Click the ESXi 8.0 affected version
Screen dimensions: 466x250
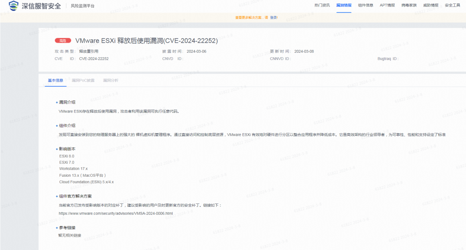(x=66, y=156)
